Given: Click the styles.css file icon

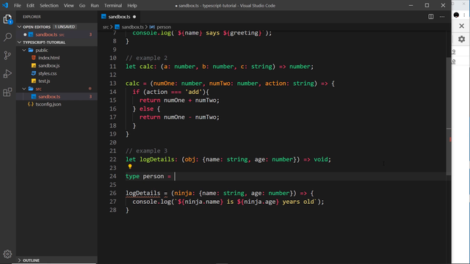Looking at the screenshot, I should tap(34, 73).
